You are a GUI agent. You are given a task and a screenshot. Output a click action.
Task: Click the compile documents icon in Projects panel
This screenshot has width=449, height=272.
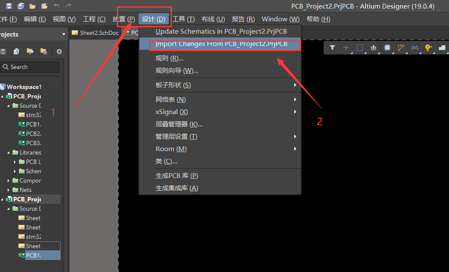16,52
